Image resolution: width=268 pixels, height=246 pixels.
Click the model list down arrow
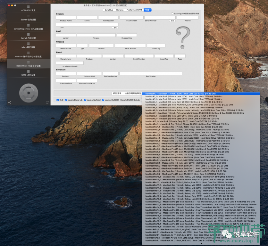click(x=201, y=243)
